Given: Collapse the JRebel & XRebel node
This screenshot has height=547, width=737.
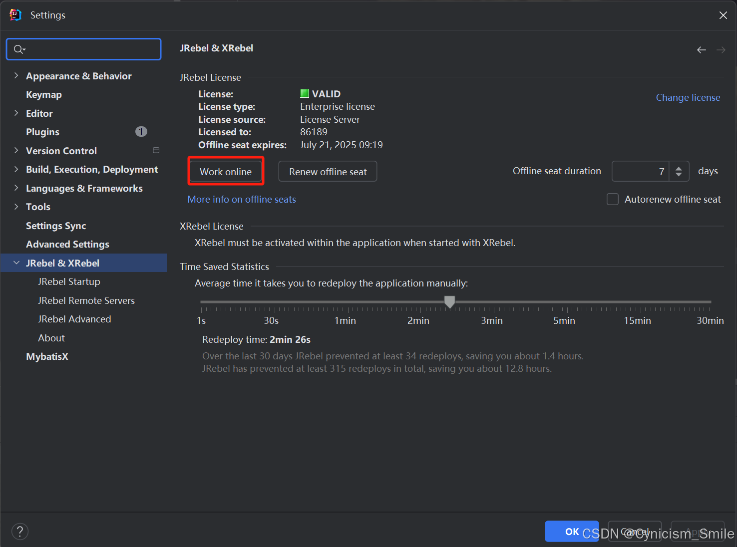Looking at the screenshot, I should tap(16, 263).
